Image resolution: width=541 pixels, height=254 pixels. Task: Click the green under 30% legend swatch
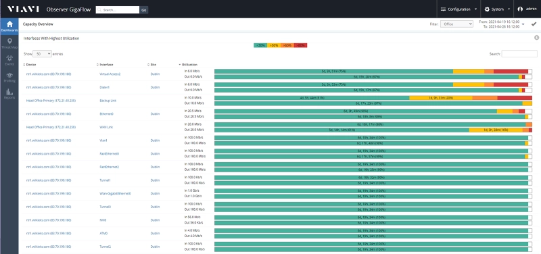coord(260,45)
